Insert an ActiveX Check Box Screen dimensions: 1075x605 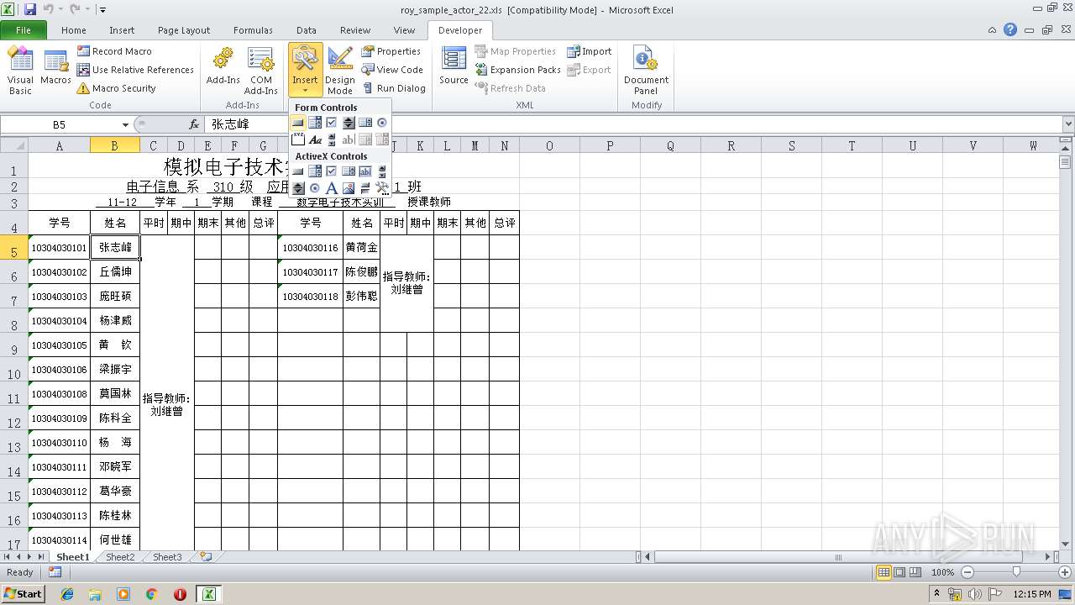(332, 171)
